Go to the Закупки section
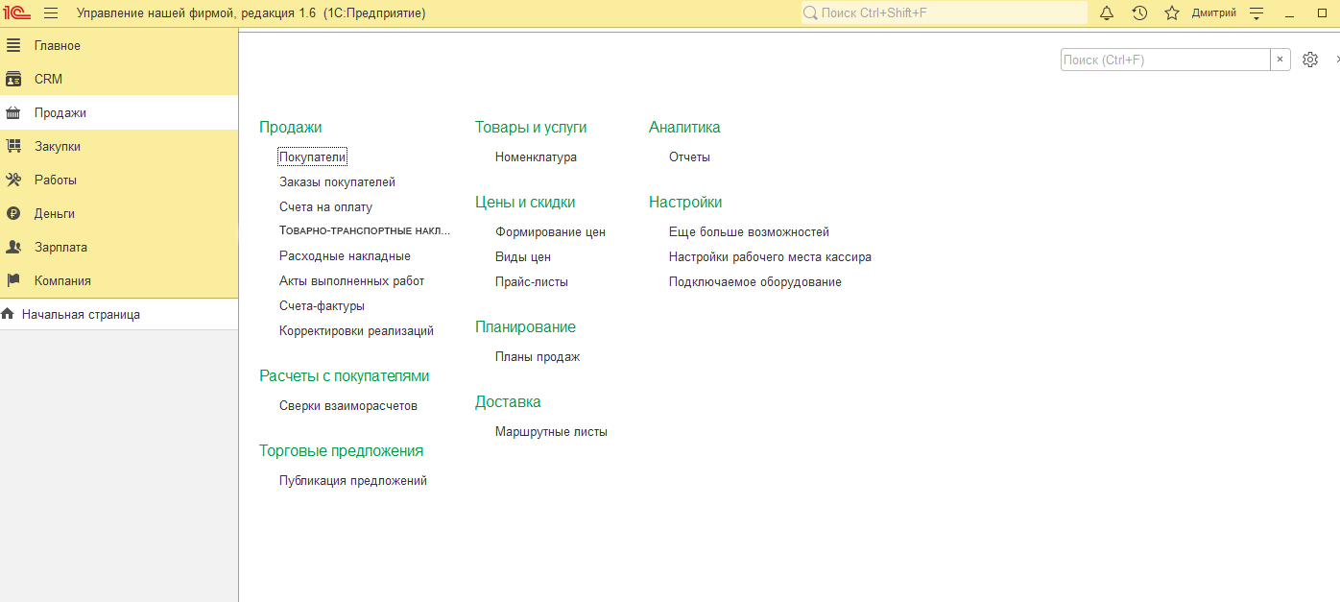Viewport: 1340px width, 602px height. 57,146
